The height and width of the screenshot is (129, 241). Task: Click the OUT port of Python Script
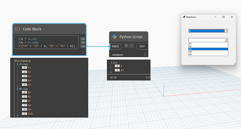click(142, 46)
